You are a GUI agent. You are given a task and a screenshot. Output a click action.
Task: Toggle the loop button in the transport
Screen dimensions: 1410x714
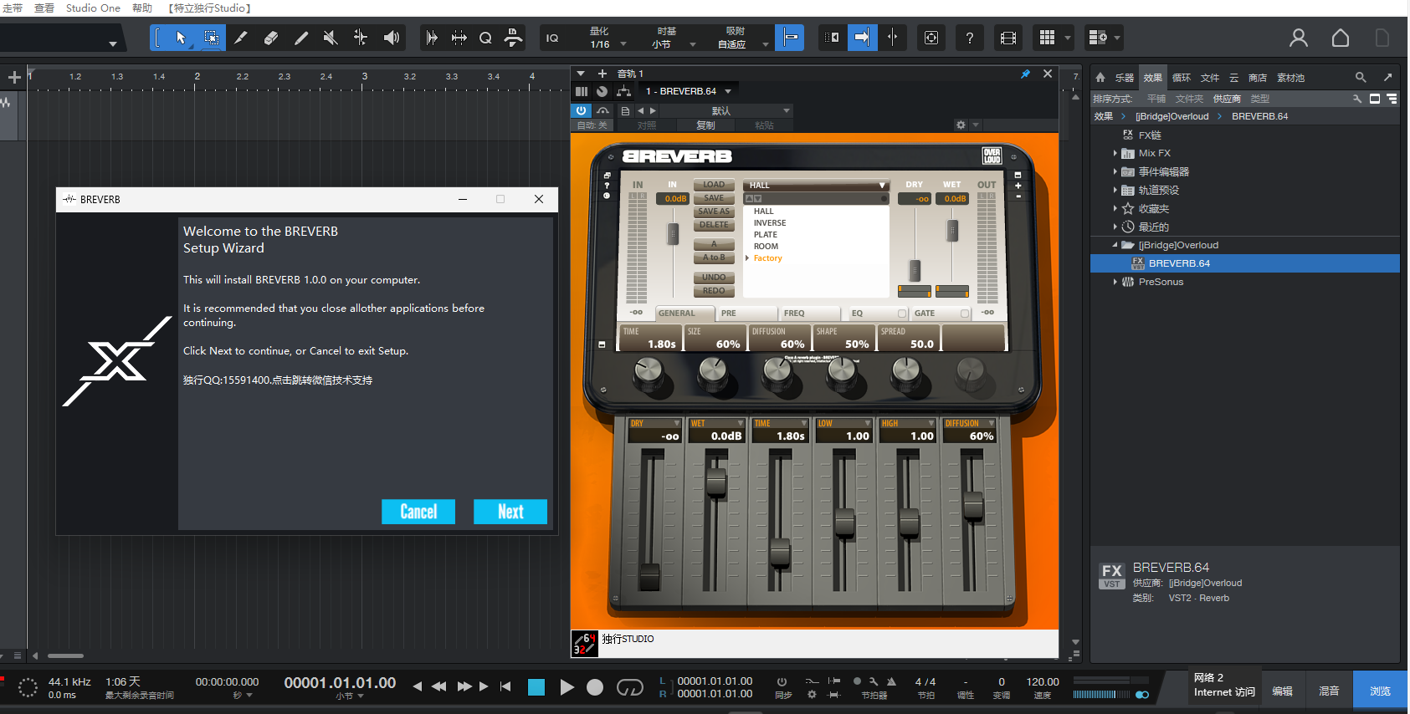click(x=629, y=687)
